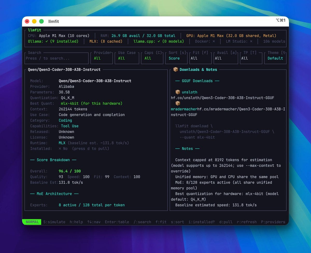The image size is (311, 253).
Task: Open the TP [T] filter
Action: (x=251, y=58)
